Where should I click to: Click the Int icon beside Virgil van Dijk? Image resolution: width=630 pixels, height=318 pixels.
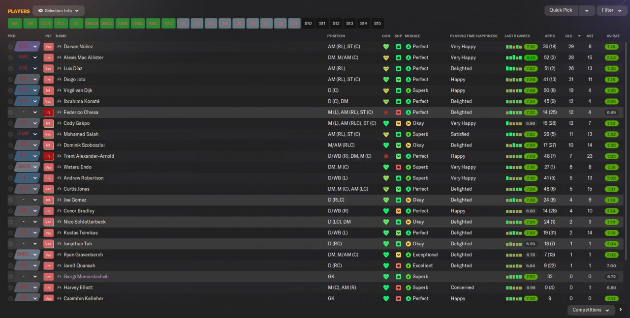(48, 90)
